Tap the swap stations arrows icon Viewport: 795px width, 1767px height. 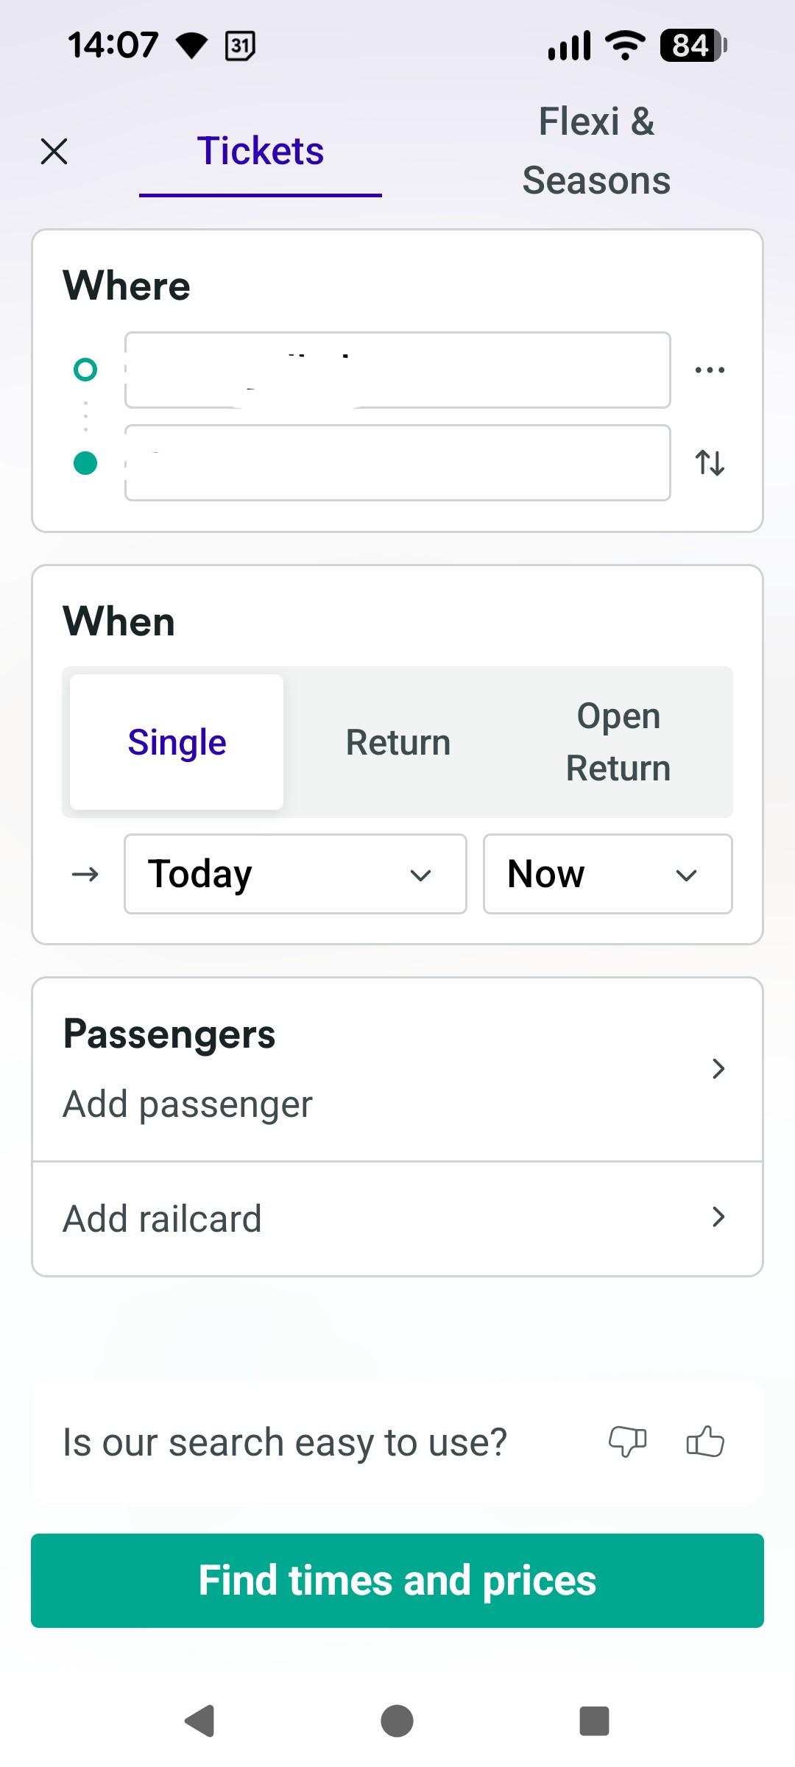[710, 463]
